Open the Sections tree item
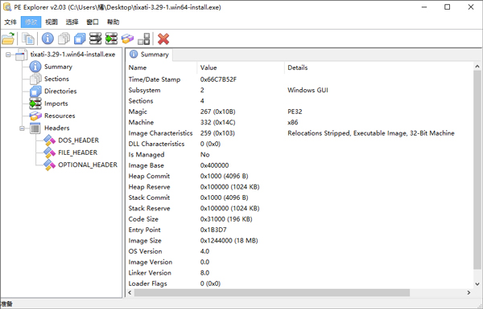483x309 pixels. (x=56, y=79)
